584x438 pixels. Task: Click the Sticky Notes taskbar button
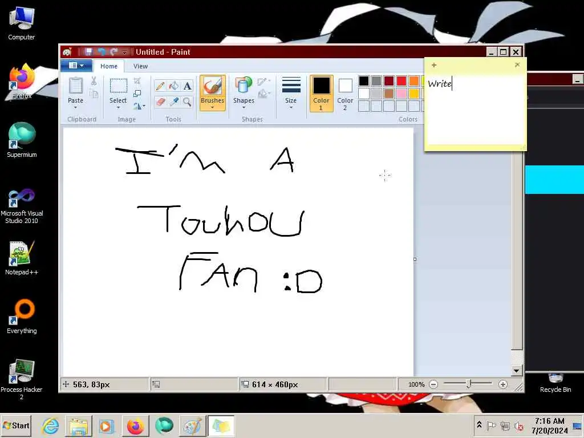click(221, 426)
